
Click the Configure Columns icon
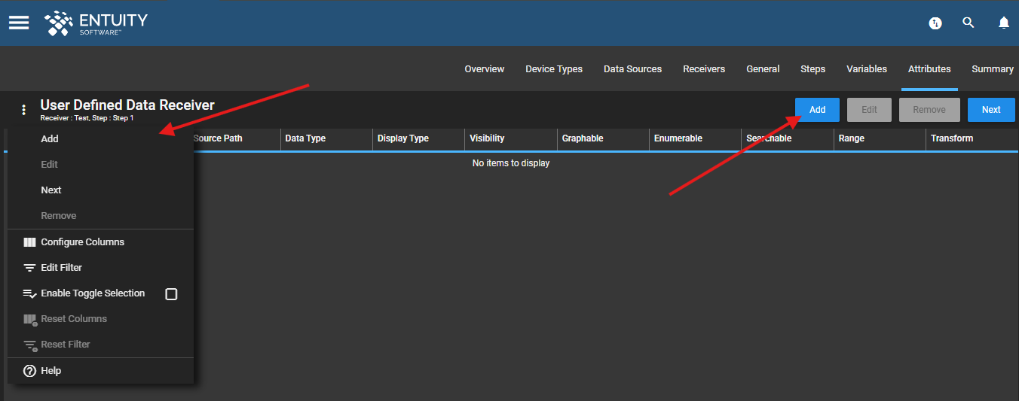point(29,242)
